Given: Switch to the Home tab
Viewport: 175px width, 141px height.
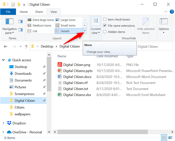Looking at the screenshot, I should (24, 12).
